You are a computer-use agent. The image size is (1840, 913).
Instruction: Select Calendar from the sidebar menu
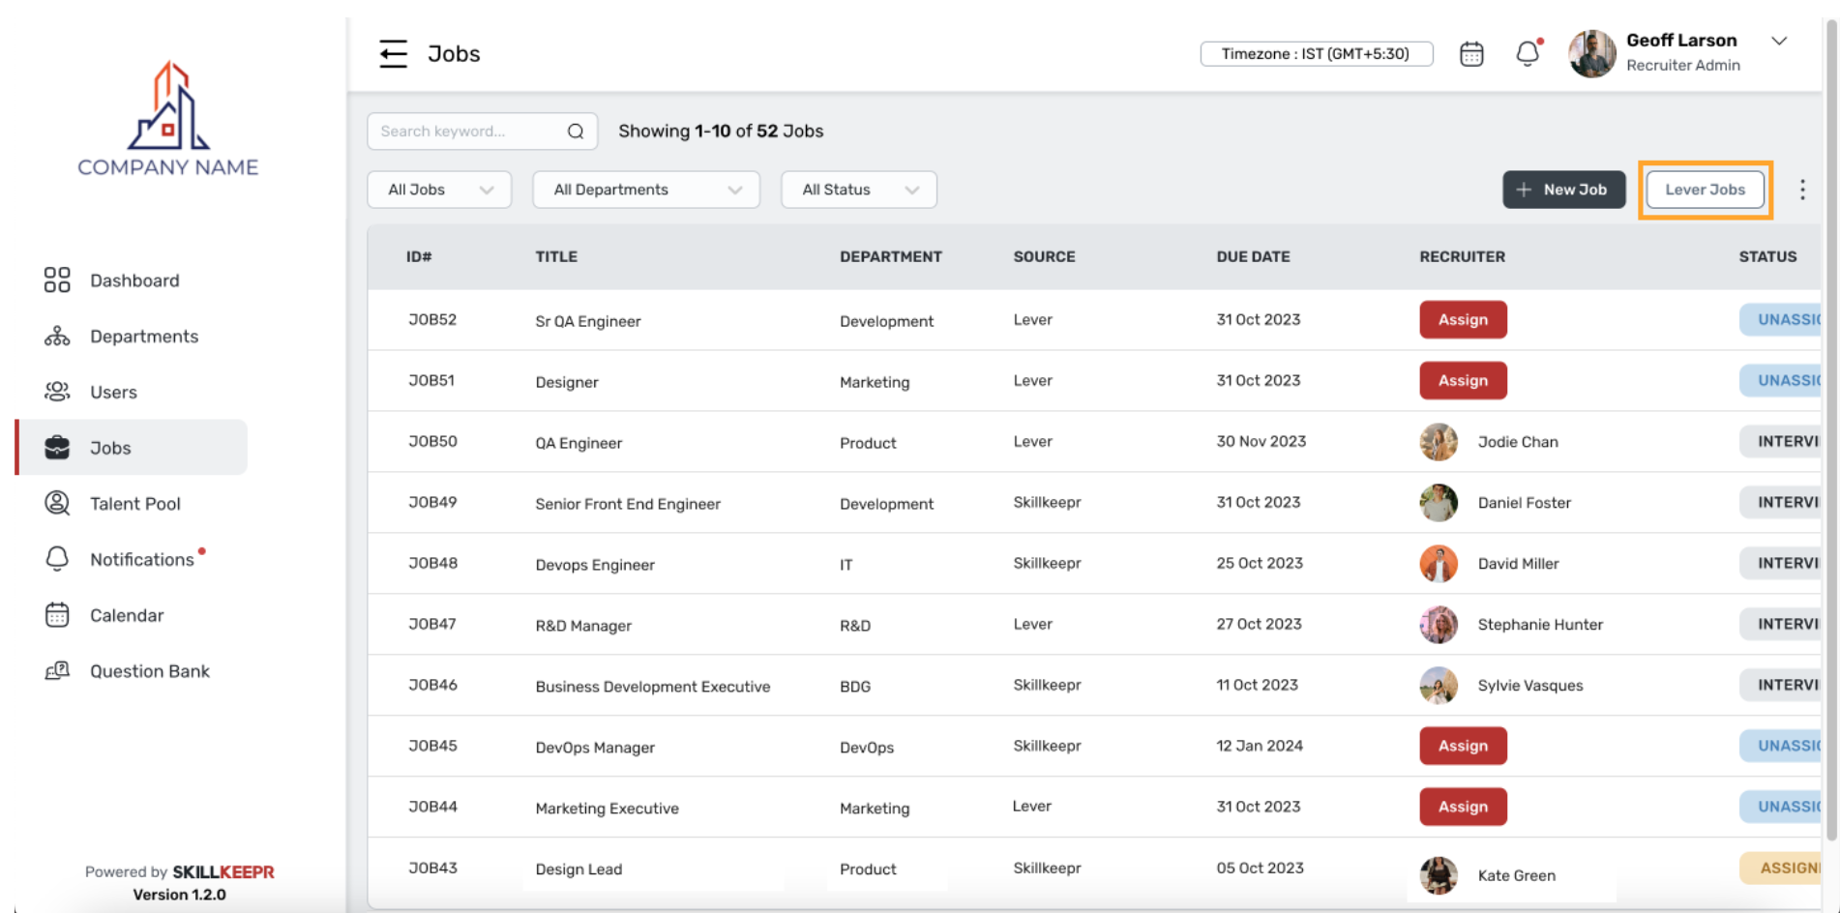[126, 615]
